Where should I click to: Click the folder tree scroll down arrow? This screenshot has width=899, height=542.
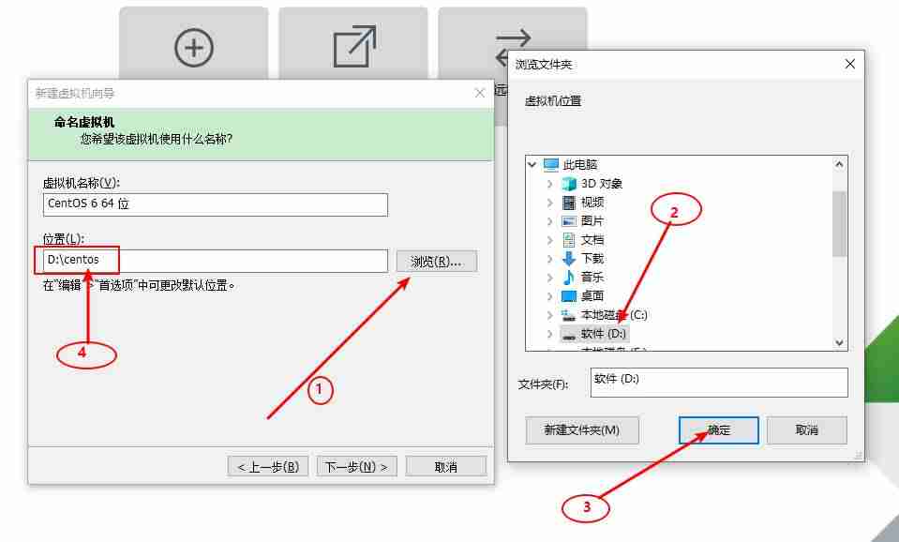tap(839, 342)
